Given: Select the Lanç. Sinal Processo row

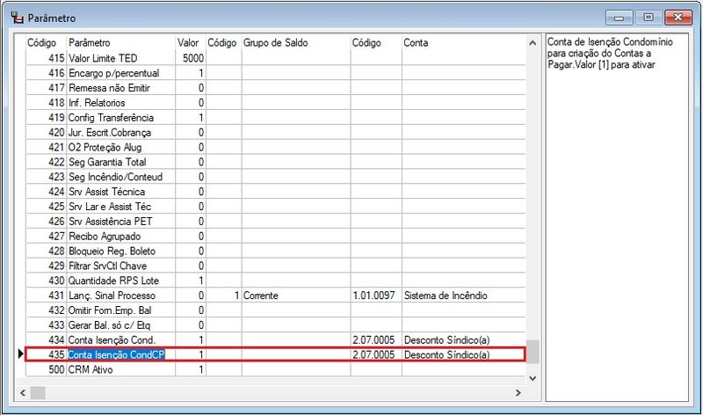Looking at the screenshot, I should click(112, 296).
